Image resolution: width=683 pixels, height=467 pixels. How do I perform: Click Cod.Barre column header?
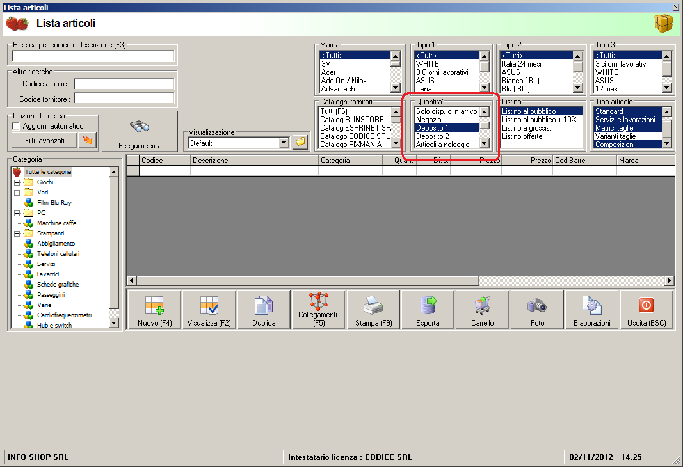(x=584, y=161)
